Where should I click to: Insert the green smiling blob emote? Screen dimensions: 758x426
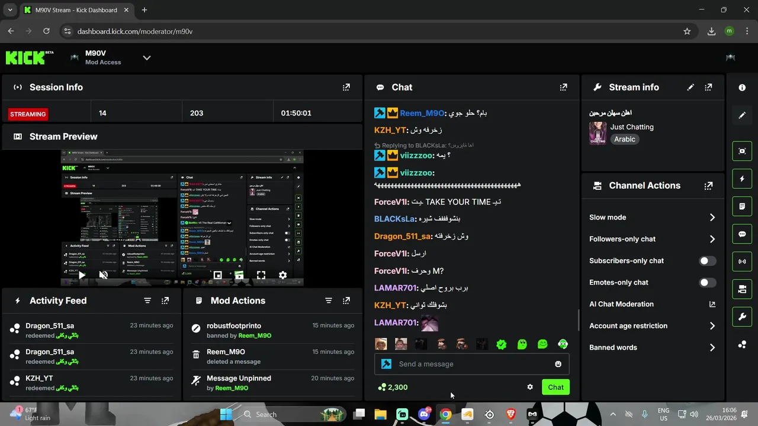point(542,344)
